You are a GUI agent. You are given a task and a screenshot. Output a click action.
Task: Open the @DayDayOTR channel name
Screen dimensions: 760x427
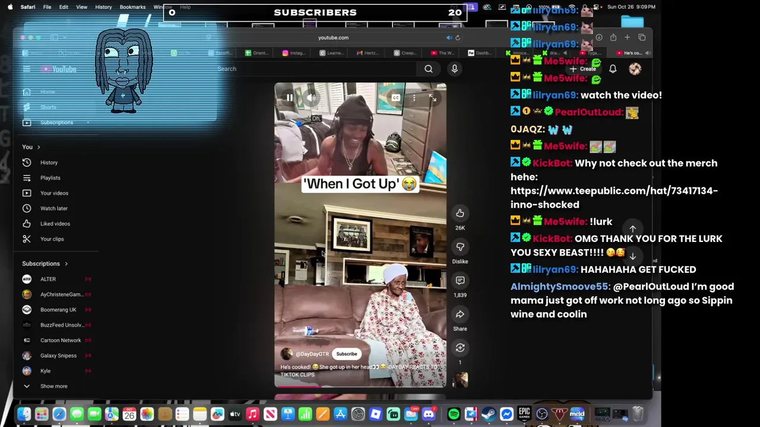(x=312, y=354)
